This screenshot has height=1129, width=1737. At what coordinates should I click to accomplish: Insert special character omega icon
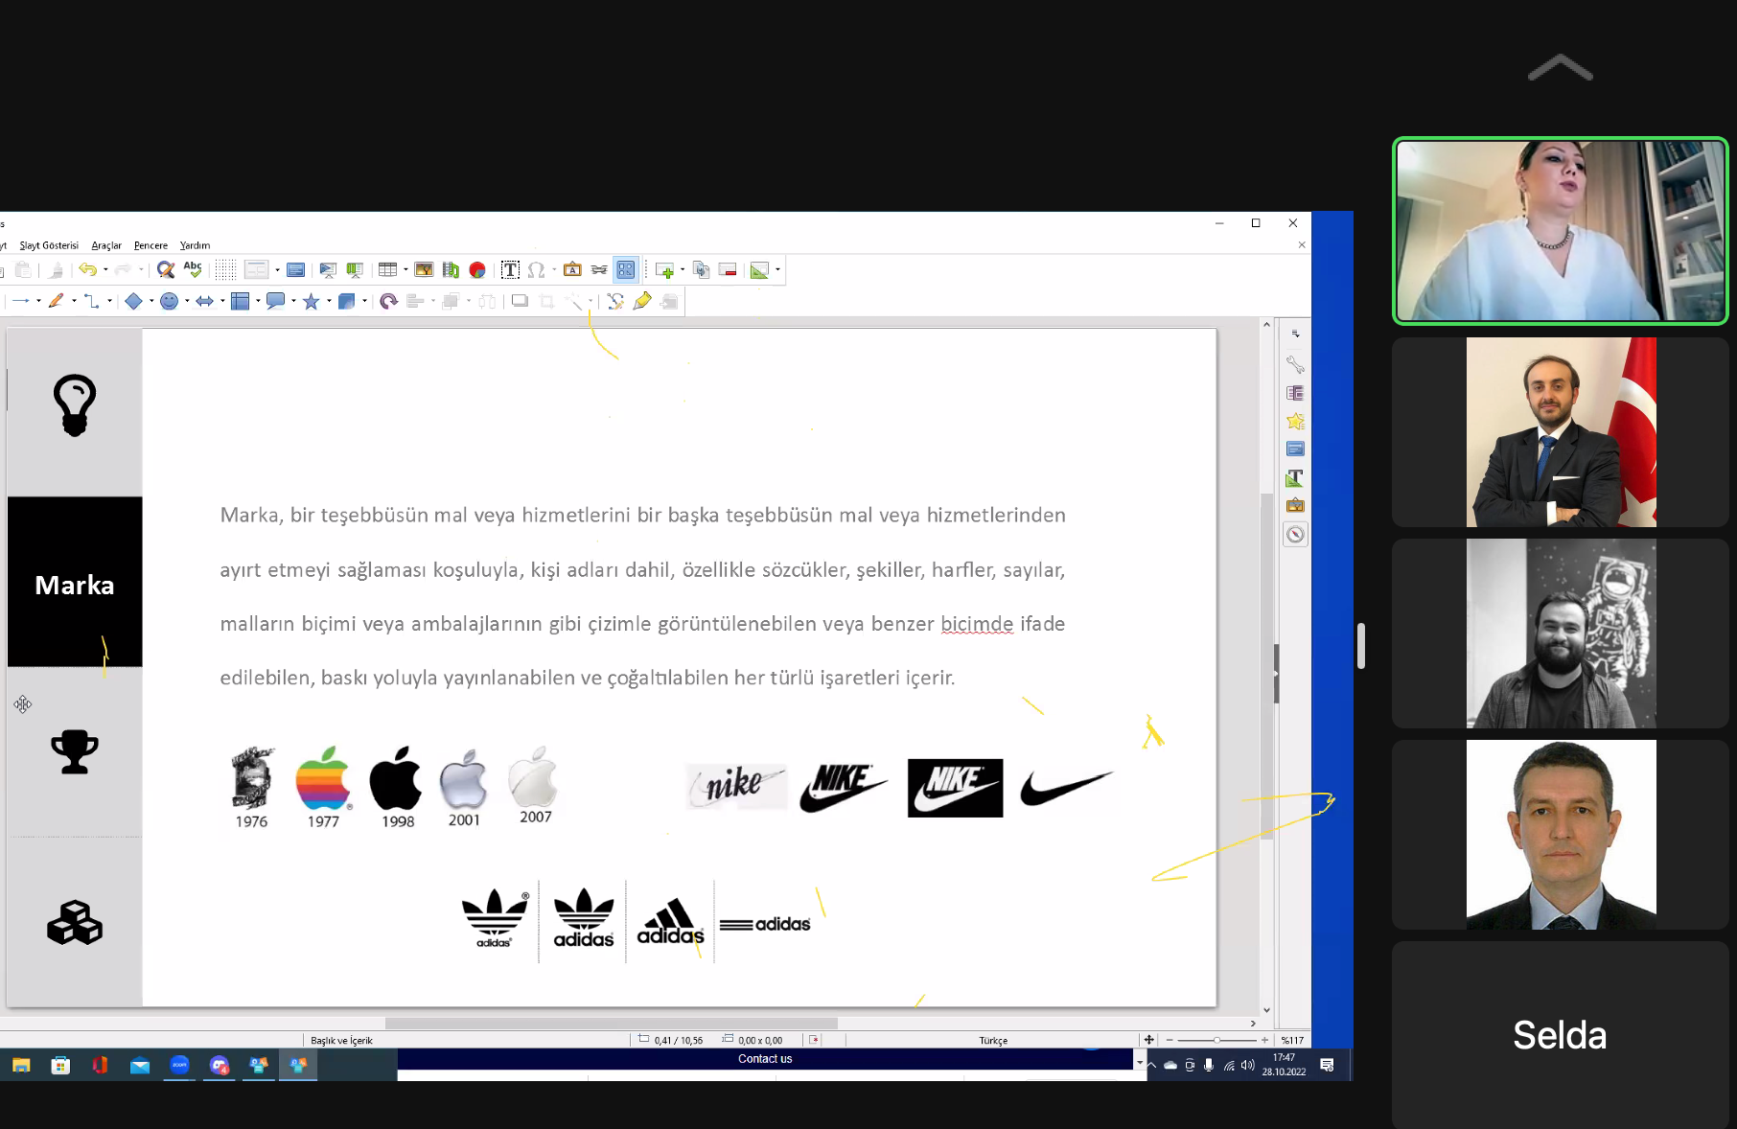coord(536,270)
